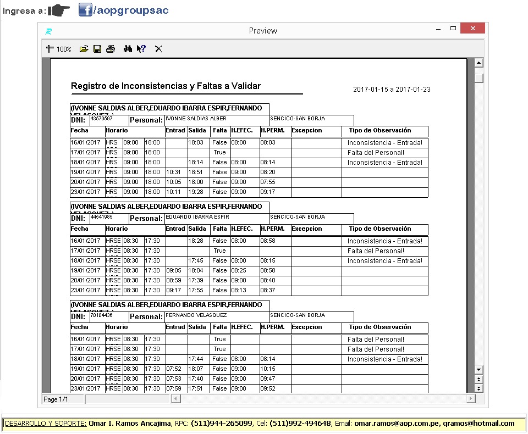Activate the help pointer question icon
Screen dimensions: 528x434
point(141,49)
